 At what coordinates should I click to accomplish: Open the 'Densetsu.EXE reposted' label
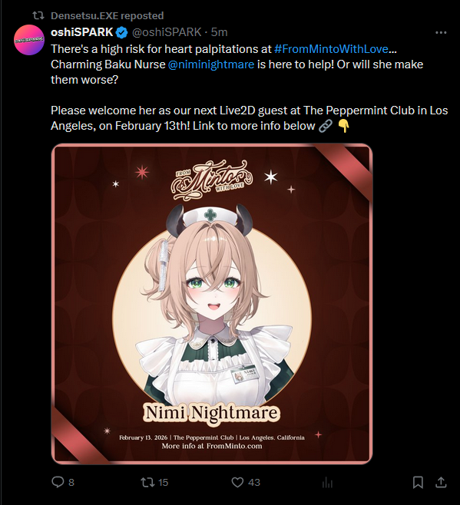pos(107,15)
